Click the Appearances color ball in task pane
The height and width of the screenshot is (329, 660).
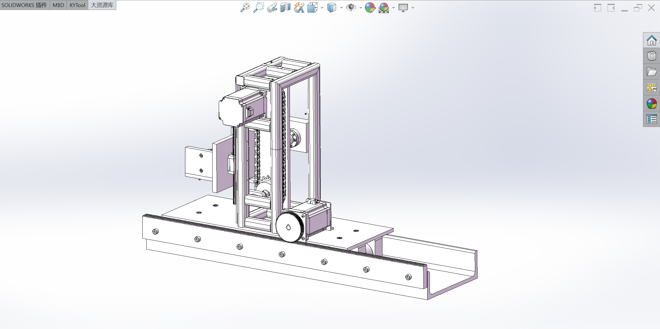pos(652,103)
